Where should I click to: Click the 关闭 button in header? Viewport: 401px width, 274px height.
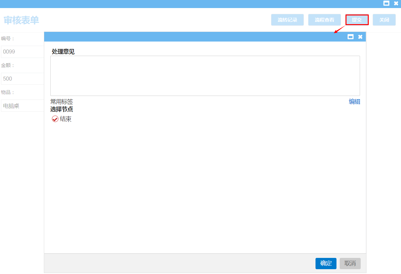click(384, 20)
